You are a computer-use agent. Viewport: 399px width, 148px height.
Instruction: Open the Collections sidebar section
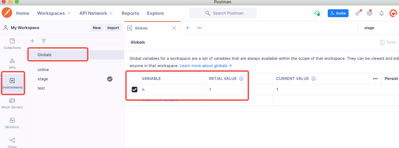click(x=12, y=44)
